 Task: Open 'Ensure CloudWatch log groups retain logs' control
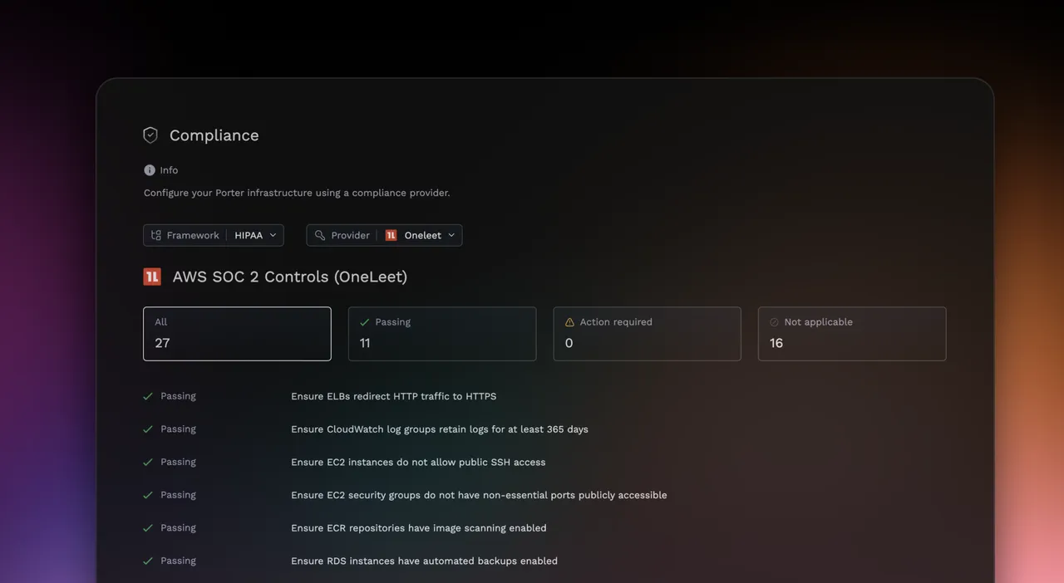pyautogui.click(x=440, y=429)
